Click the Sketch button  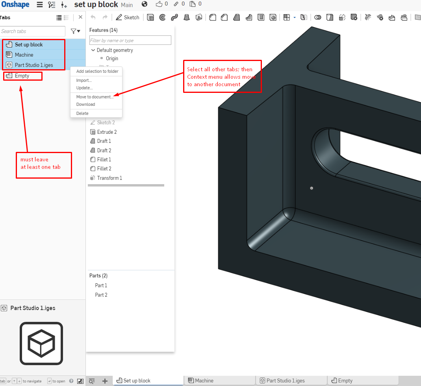point(127,17)
